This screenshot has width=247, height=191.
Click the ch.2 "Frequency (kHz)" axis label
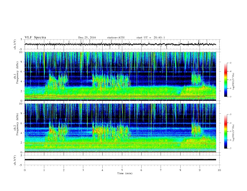[17, 124]
